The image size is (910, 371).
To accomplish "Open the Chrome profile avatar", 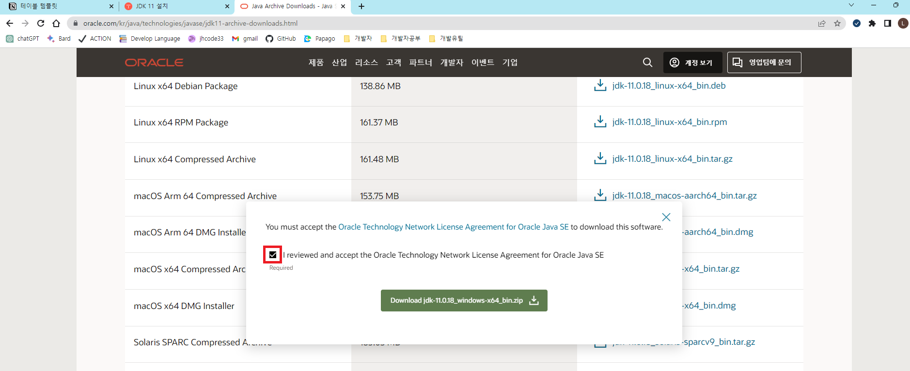I will pyautogui.click(x=903, y=23).
